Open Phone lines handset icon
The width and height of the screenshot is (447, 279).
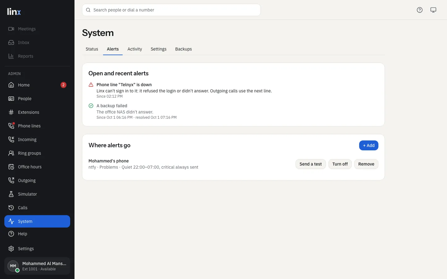pos(11,126)
